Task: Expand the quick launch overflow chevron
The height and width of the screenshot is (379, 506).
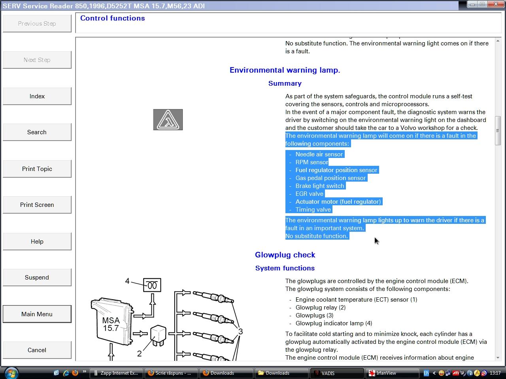Action: [x=85, y=371]
